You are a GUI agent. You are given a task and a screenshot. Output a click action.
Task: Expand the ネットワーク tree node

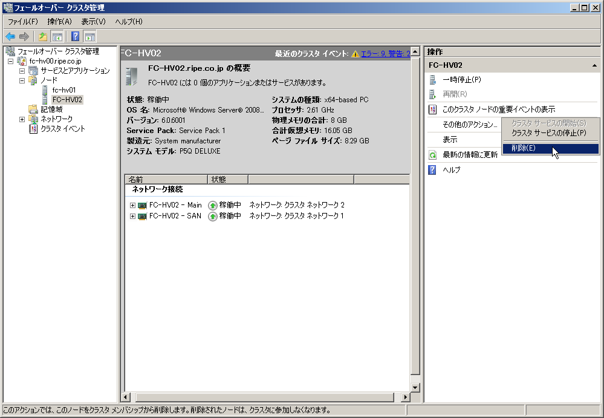point(22,119)
